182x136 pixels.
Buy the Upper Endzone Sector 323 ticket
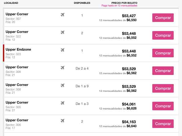[163, 53]
